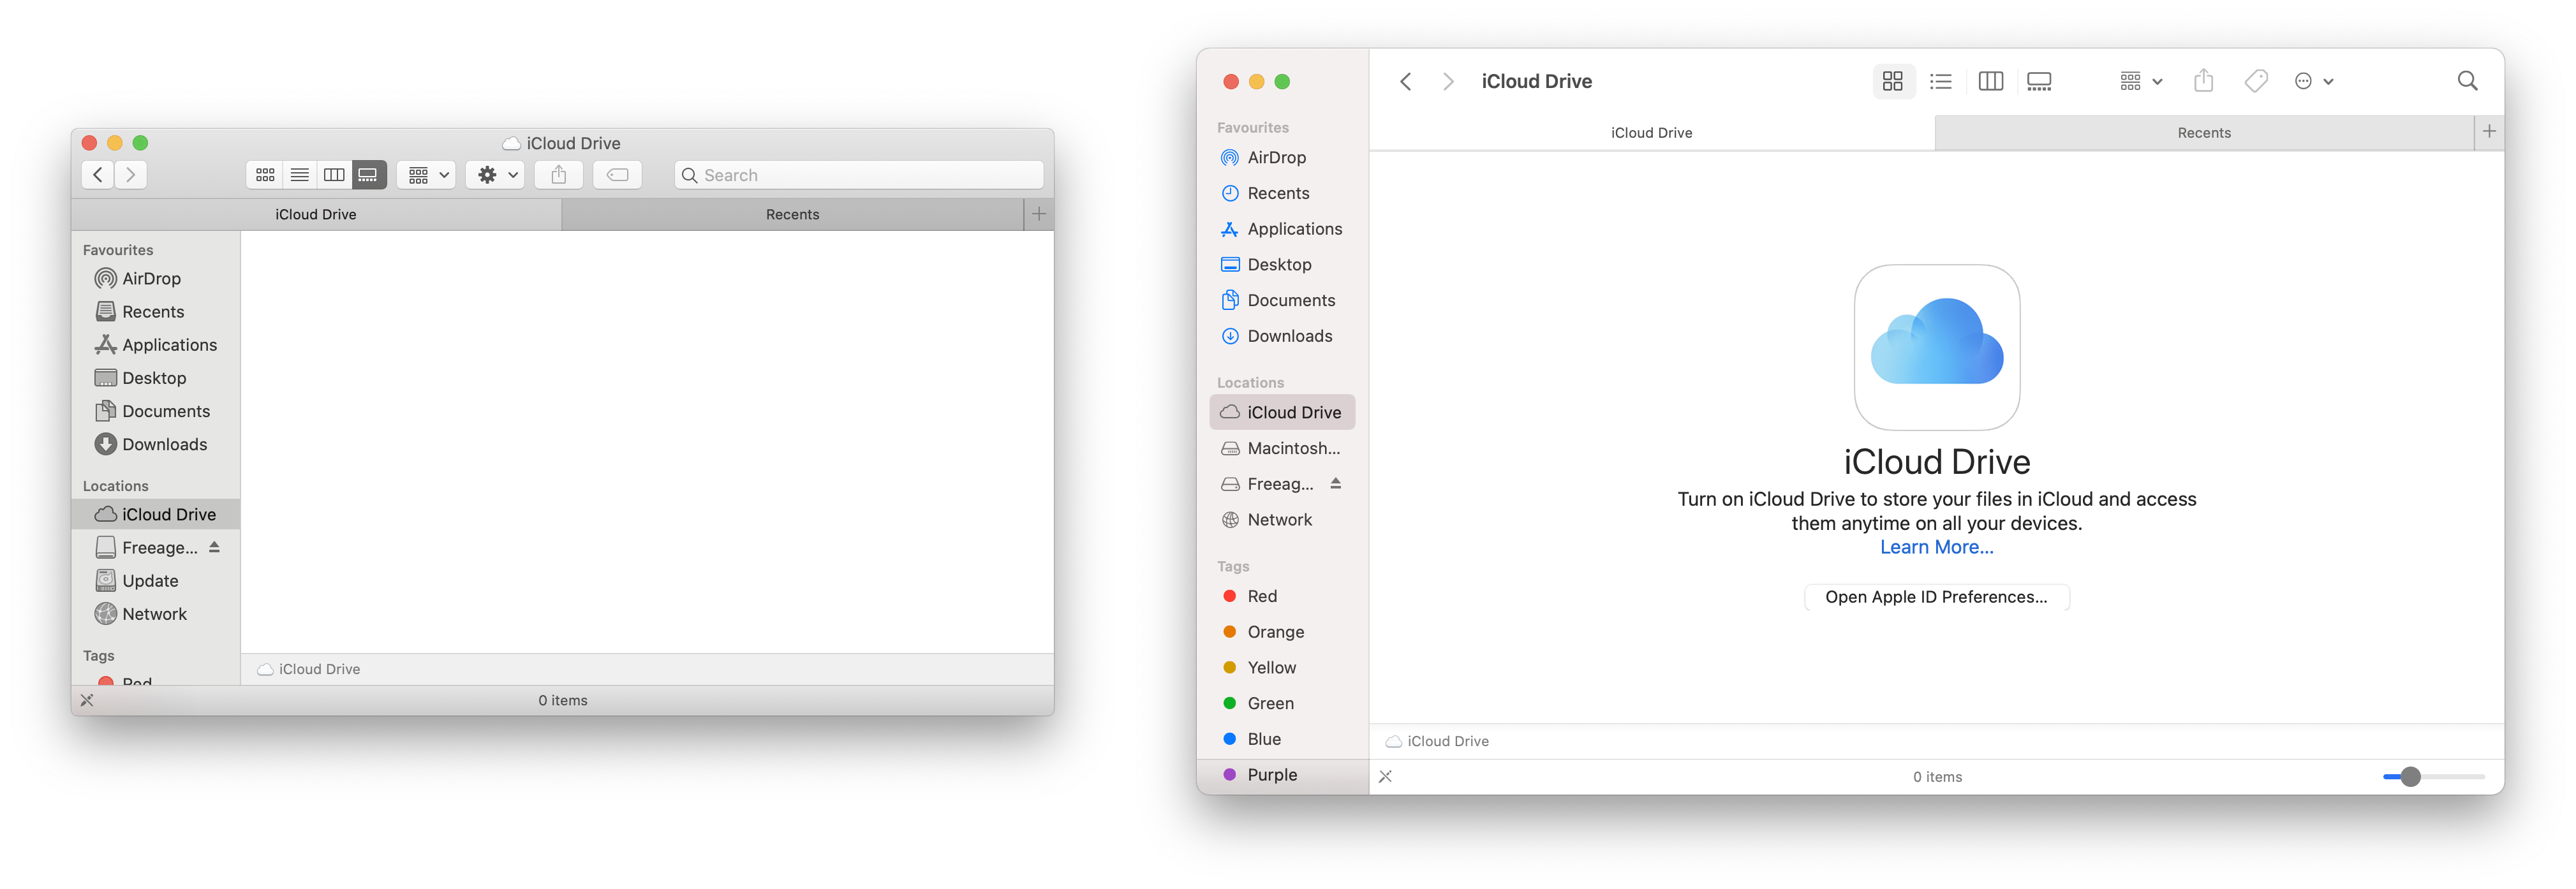Click the tools icon in left window status bar
This screenshot has height=889, width=2576.
pos(87,700)
